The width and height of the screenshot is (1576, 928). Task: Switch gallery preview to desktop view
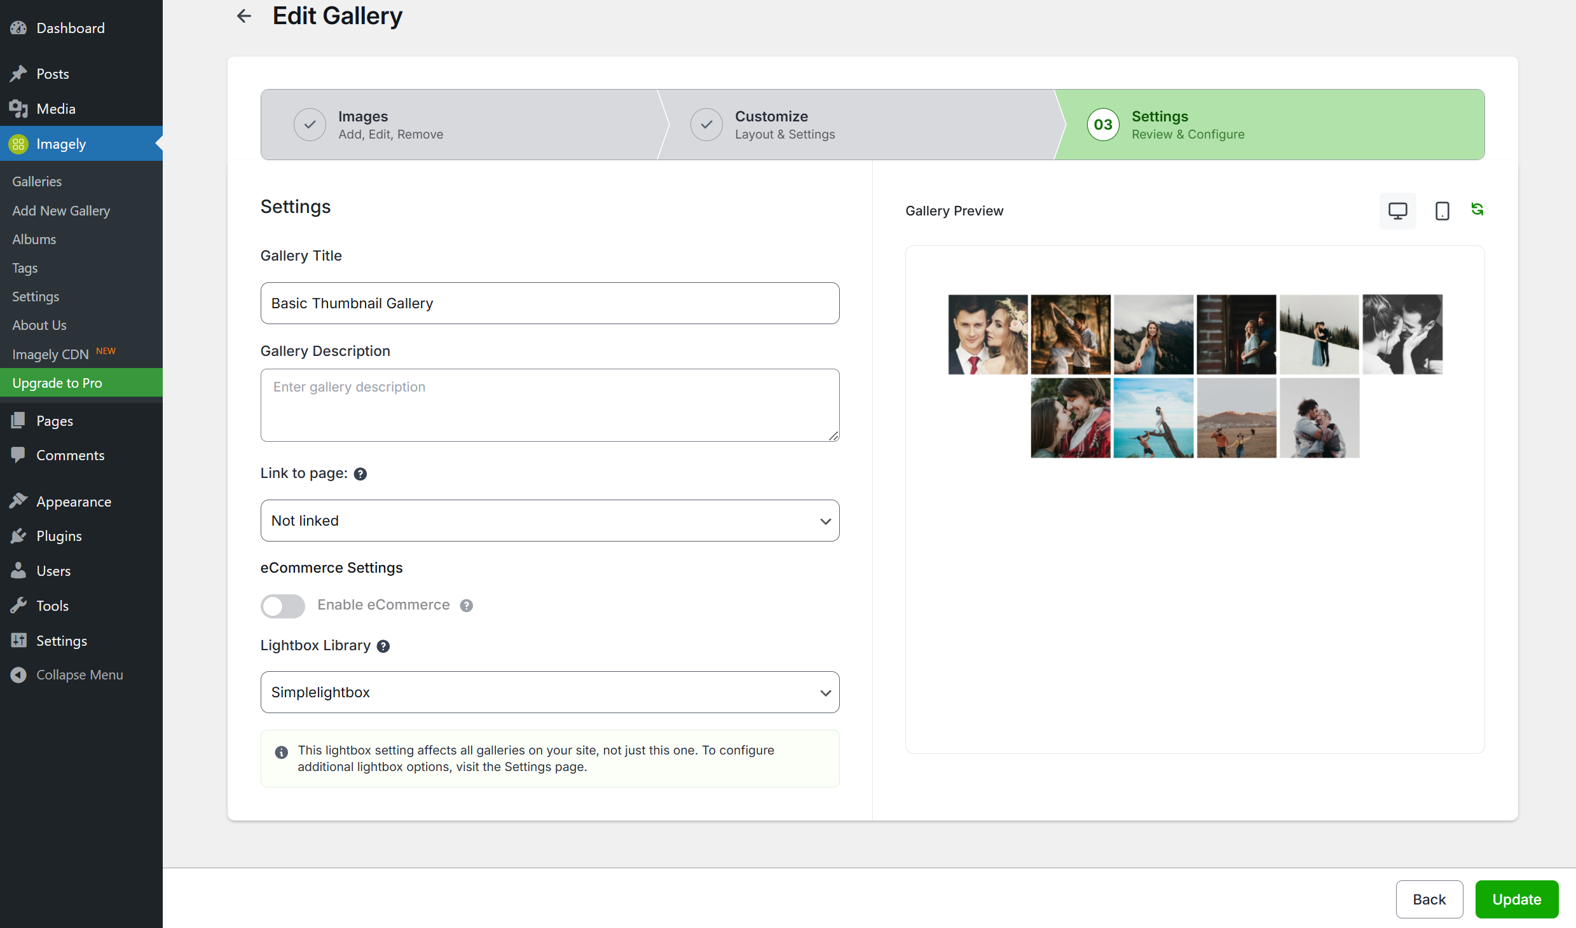point(1397,210)
